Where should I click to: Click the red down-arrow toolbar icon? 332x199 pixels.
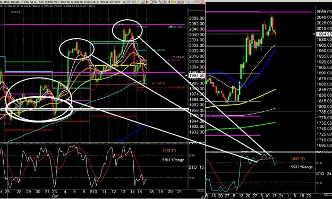169,2
